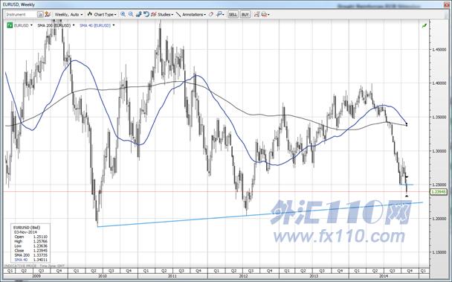Click the SELL button

pos(233,14)
